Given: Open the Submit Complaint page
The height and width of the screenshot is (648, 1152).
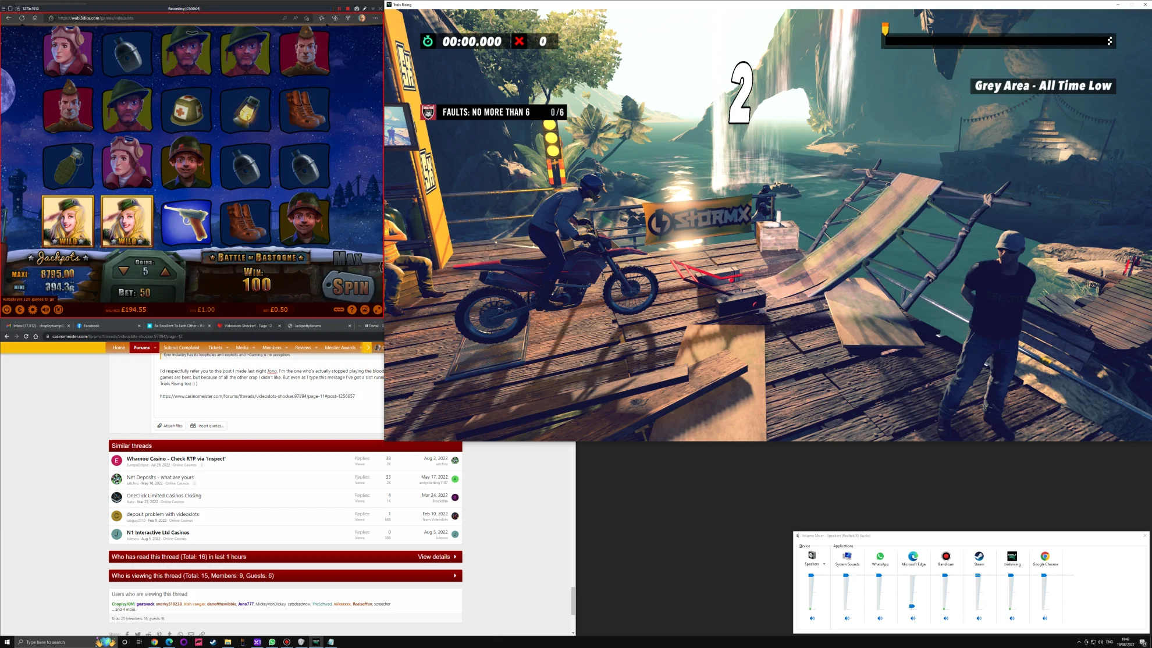Looking at the screenshot, I should pos(182,348).
